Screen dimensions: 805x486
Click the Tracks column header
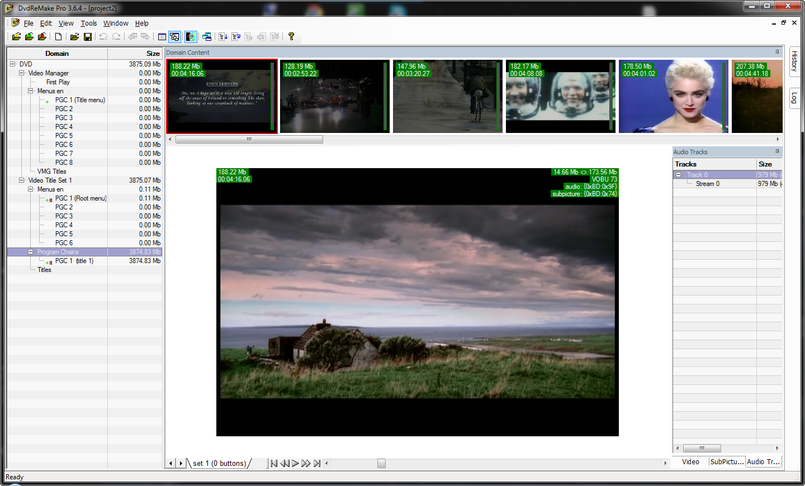tap(714, 164)
